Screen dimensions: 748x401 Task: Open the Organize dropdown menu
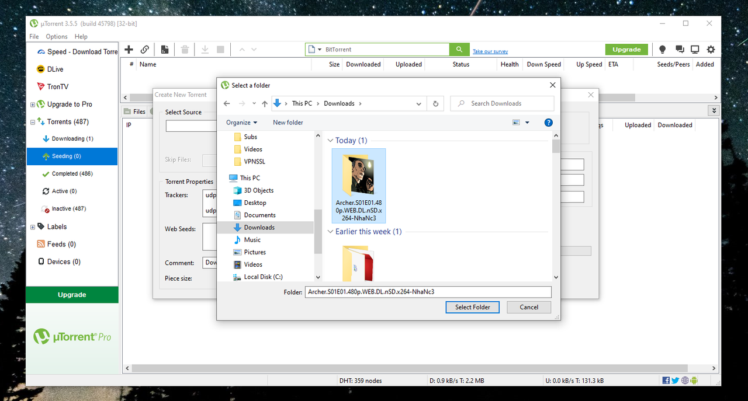coord(242,123)
